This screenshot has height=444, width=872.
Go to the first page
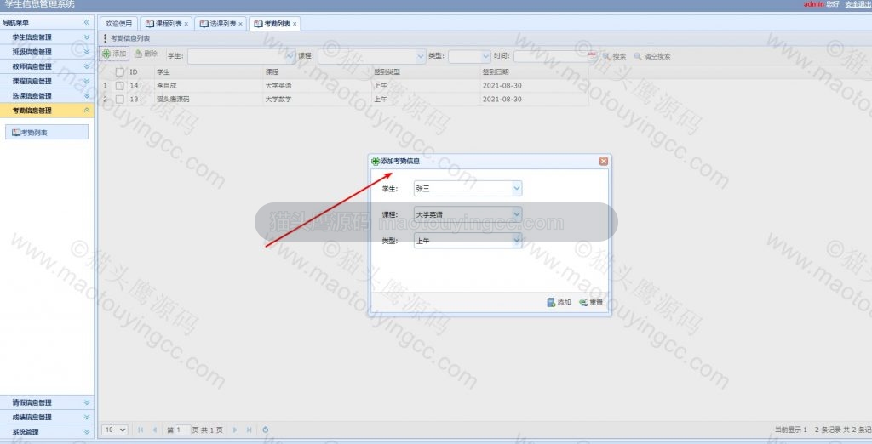click(x=141, y=430)
